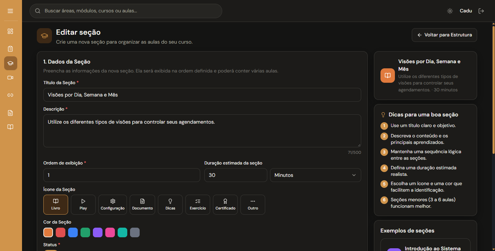
Task: Select the Play section icon option
Action: tap(83, 205)
